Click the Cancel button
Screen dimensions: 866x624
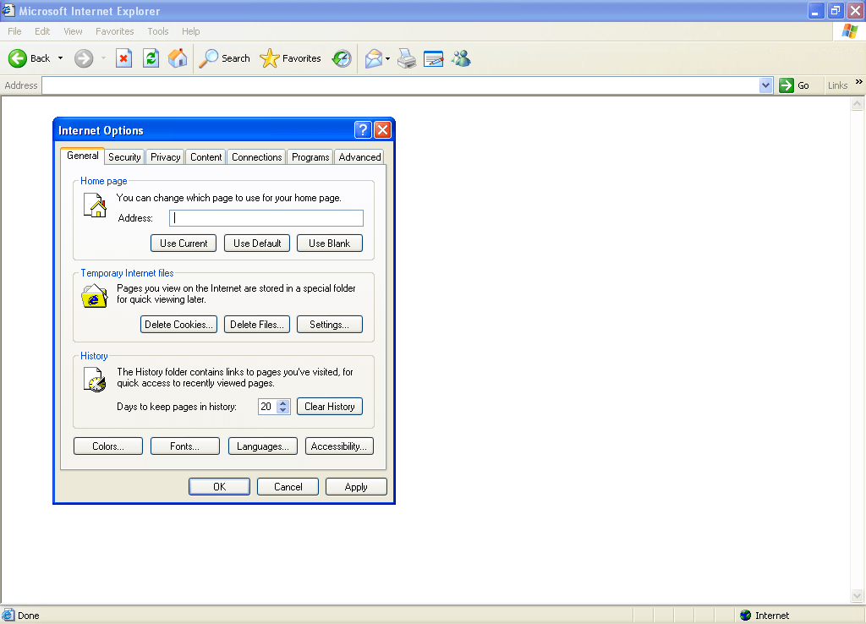pos(288,486)
